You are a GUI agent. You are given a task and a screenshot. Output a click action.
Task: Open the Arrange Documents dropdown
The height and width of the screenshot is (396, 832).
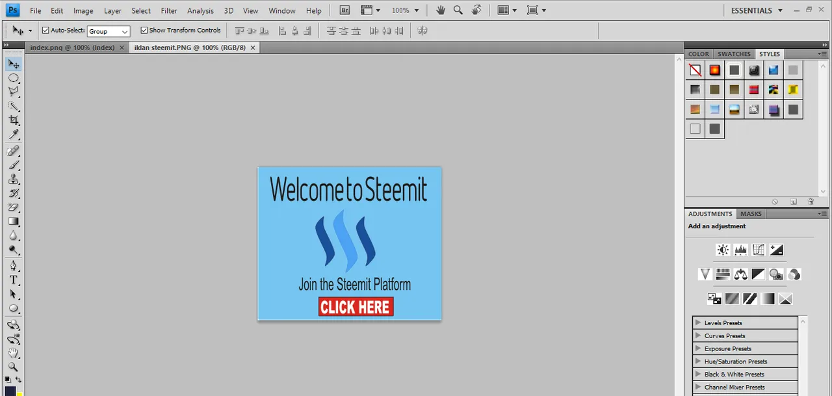pyautogui.click(x=507, y=10)
